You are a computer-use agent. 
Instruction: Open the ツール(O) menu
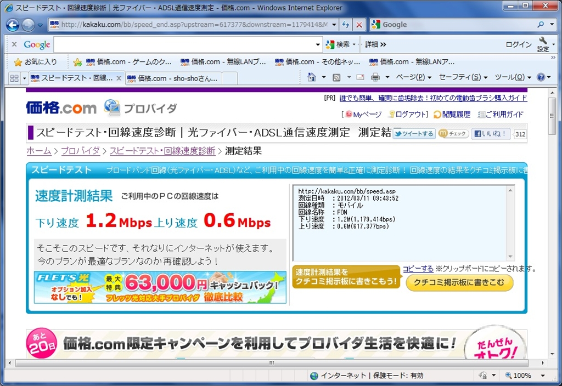(513, 77)
